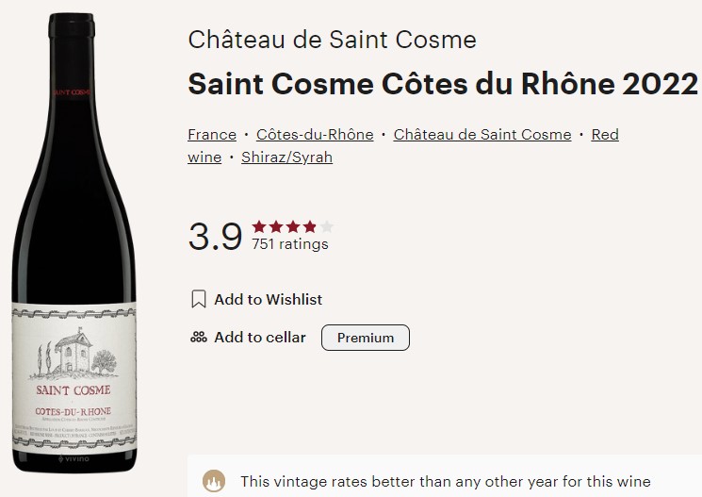Click the winery badge icon beside vintage note

coord(214,481)
